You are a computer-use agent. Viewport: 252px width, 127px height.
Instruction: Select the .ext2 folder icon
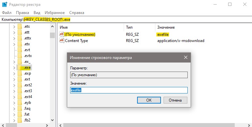tap(20, 85)
